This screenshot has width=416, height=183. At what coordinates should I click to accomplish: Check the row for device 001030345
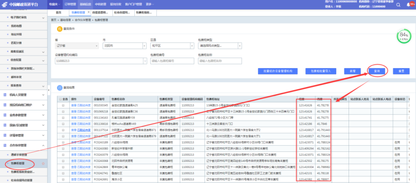[63, 105]
